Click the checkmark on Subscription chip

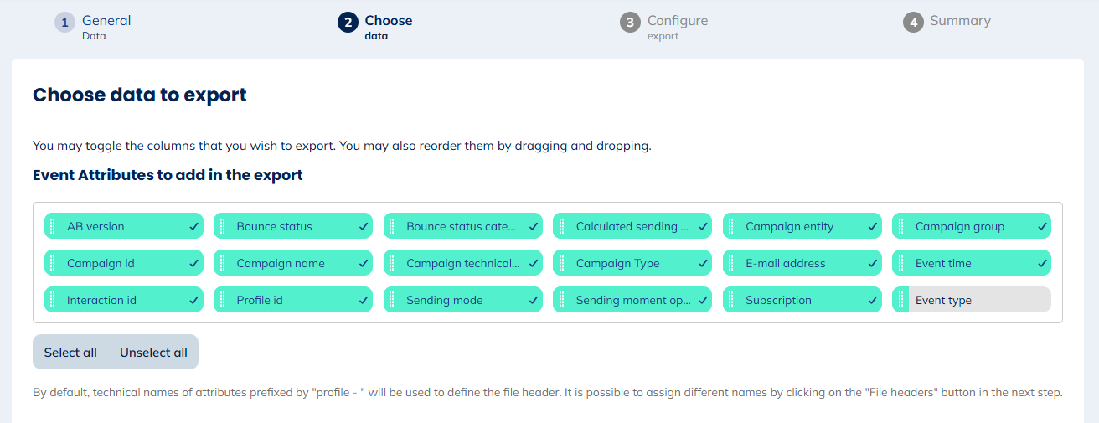point(872,300)
